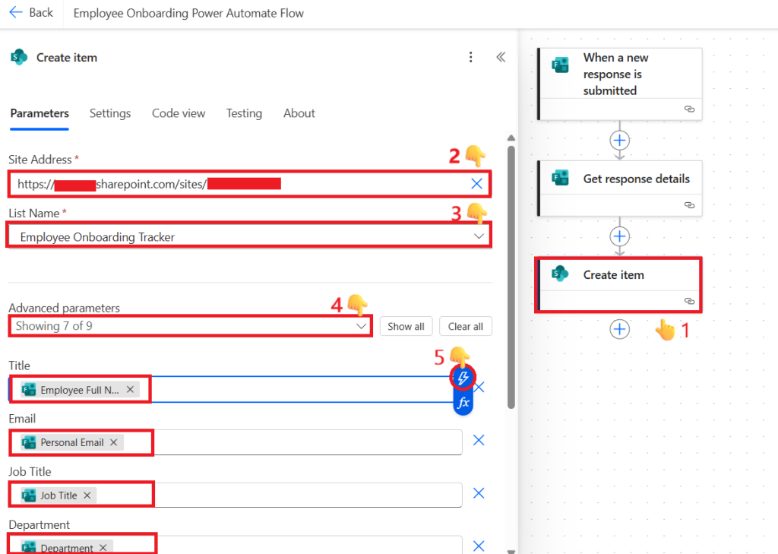
Task: Add a step below the Create item node
Action: (620, 329)
